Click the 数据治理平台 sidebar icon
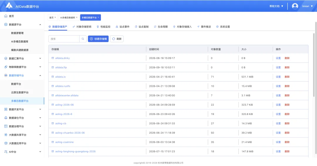This screenshot has height=166, width=317. pos(6,126)
